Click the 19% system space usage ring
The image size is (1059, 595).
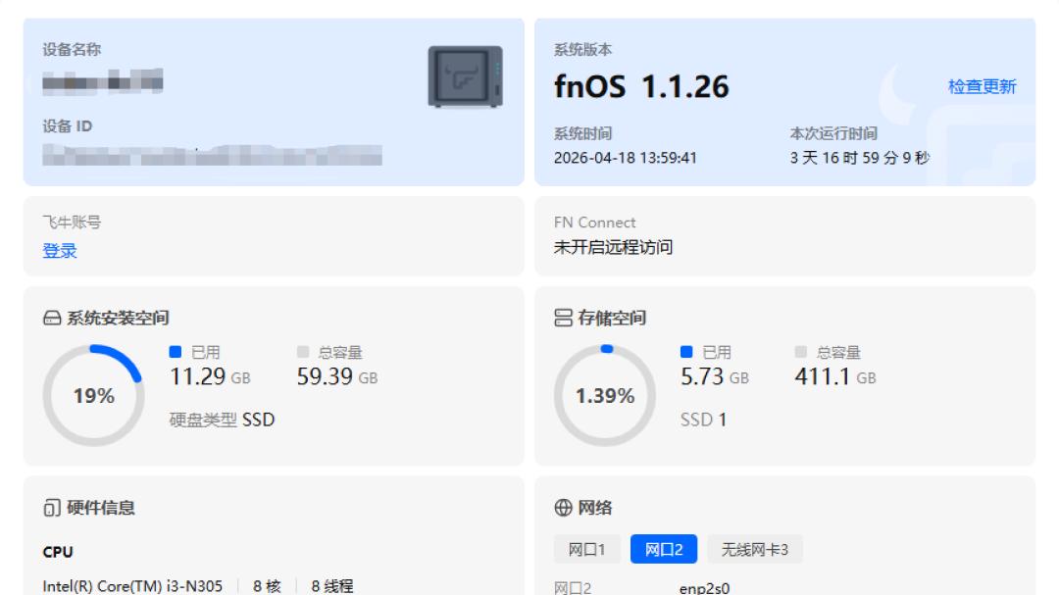tap(93, 396)
